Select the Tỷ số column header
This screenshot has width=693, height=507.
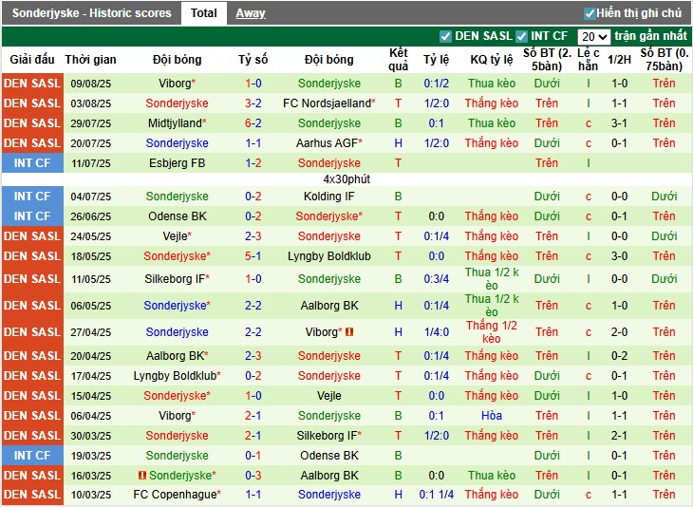pos(253,59)
